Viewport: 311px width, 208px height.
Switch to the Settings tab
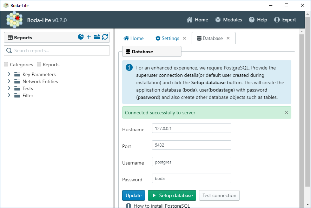(x=167, y=38)
